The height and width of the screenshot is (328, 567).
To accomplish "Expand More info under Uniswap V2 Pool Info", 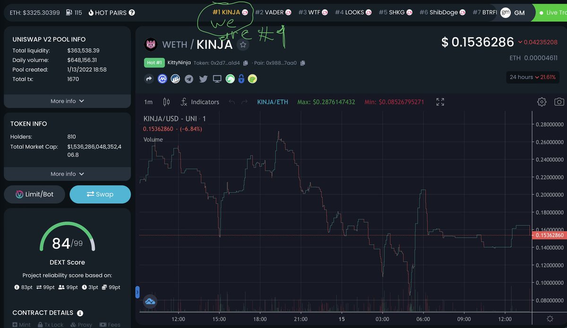I will tap(67, 101).
